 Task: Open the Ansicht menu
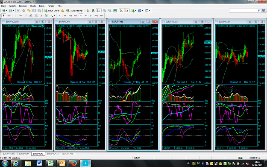12,6
